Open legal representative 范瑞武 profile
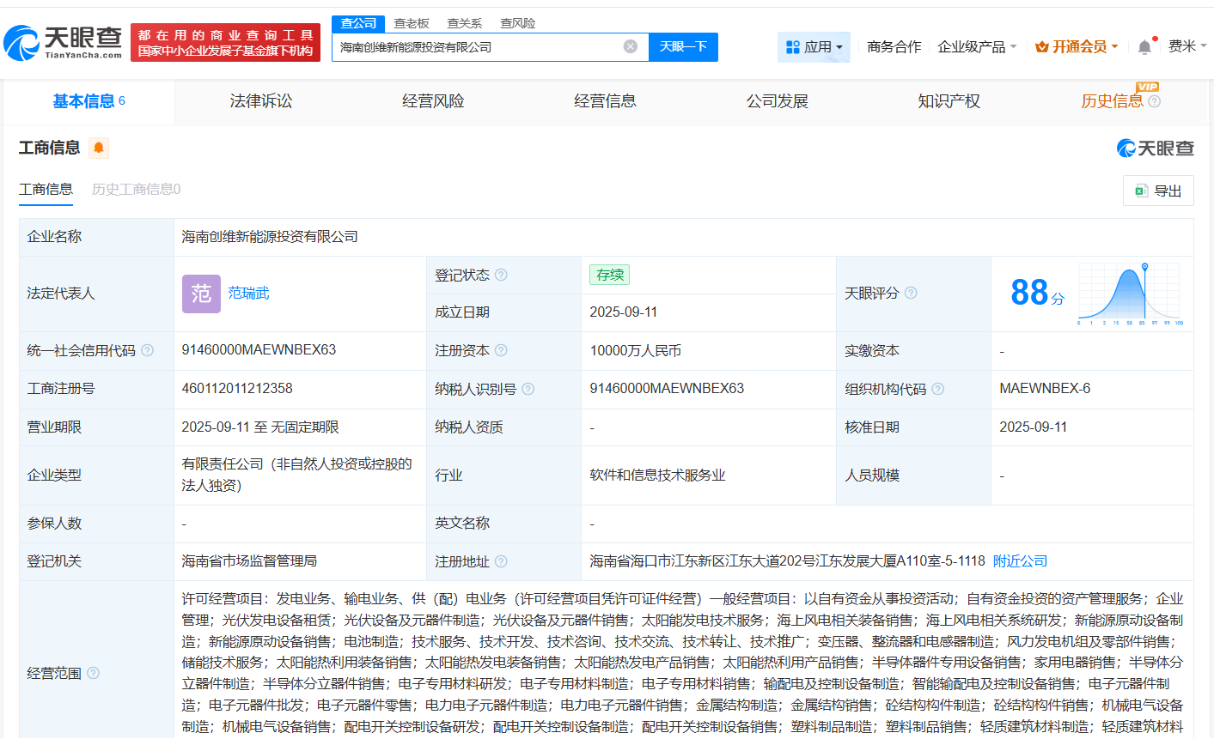The width and height of the screenshot is (1214, 739). pos(250,294)
